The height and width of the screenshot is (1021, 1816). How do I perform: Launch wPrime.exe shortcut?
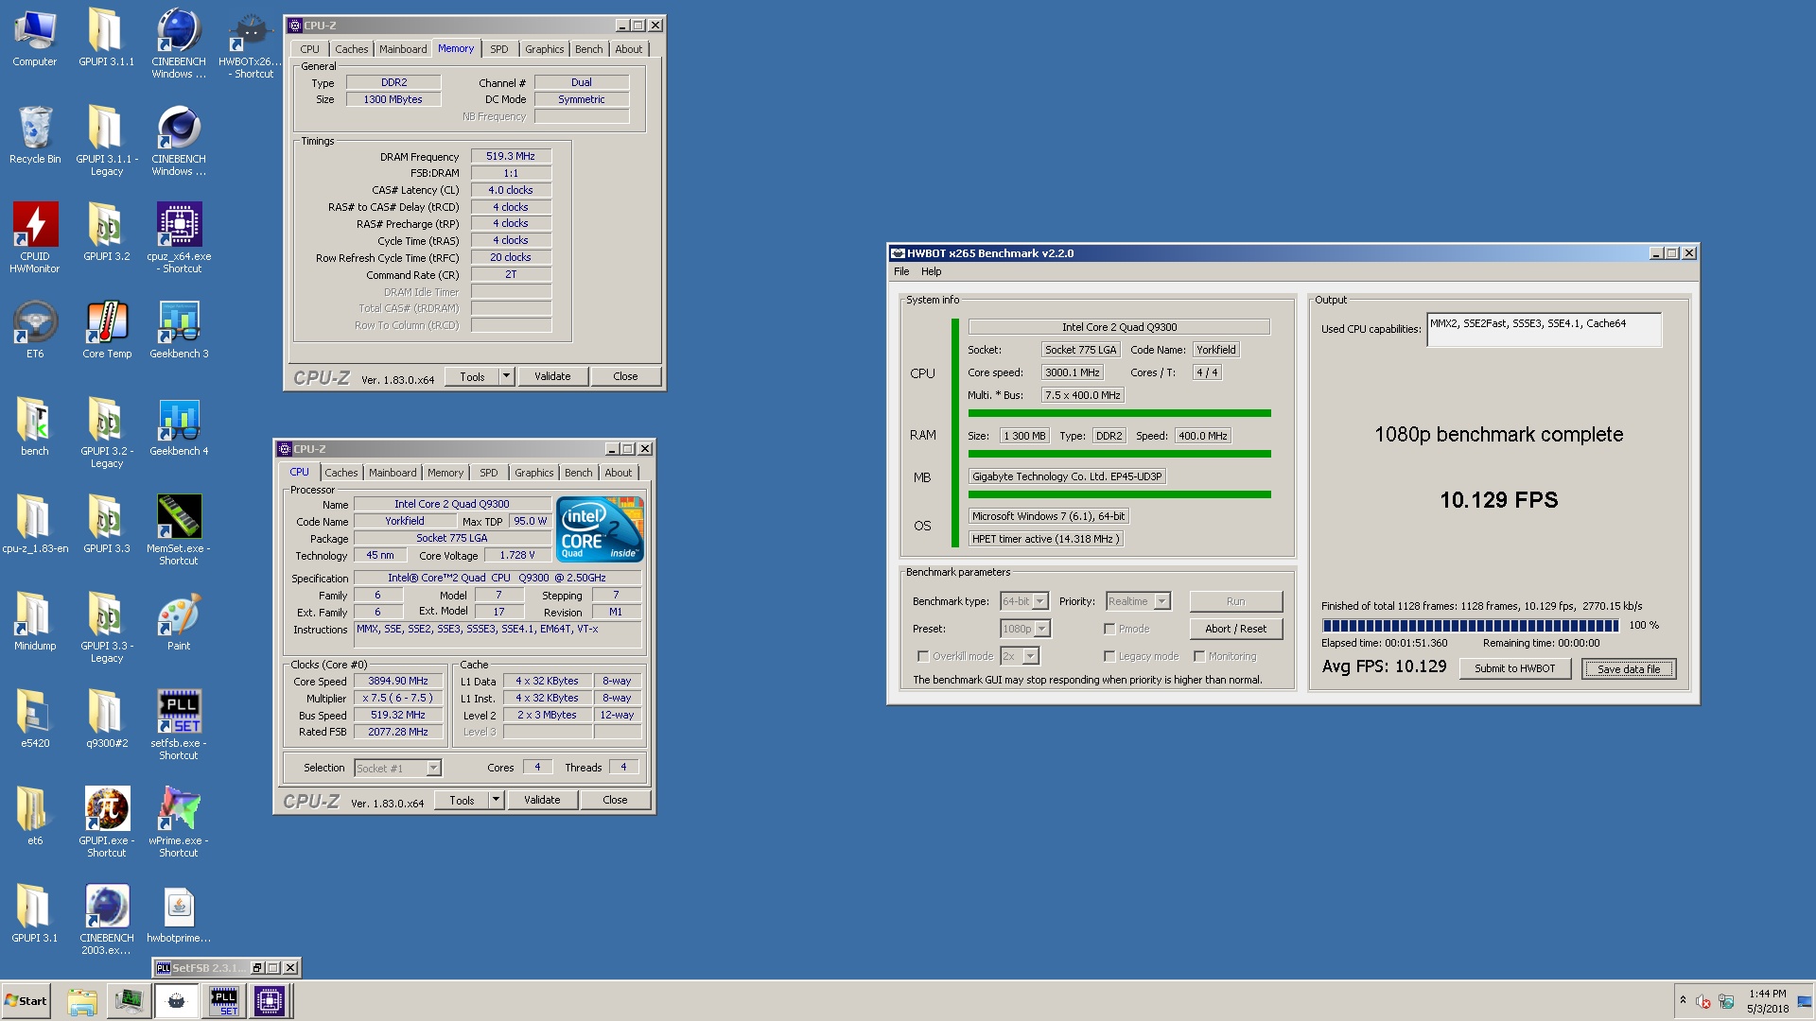coord(179,822)
